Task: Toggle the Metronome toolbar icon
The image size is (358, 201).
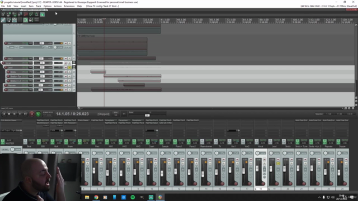Action: coord(36,15)
